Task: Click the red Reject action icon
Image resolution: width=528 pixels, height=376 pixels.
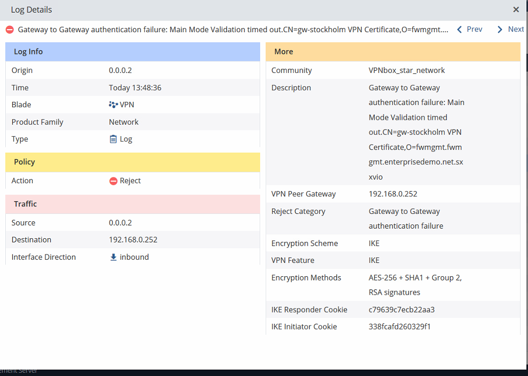Action: (113, 181)
